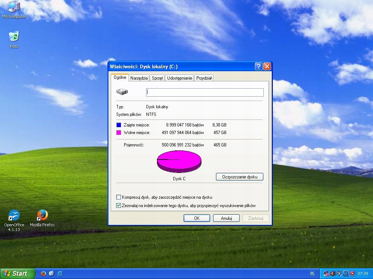Uncheck Zezwalaj na indeksowanie tego dysku

click(118, 206)
